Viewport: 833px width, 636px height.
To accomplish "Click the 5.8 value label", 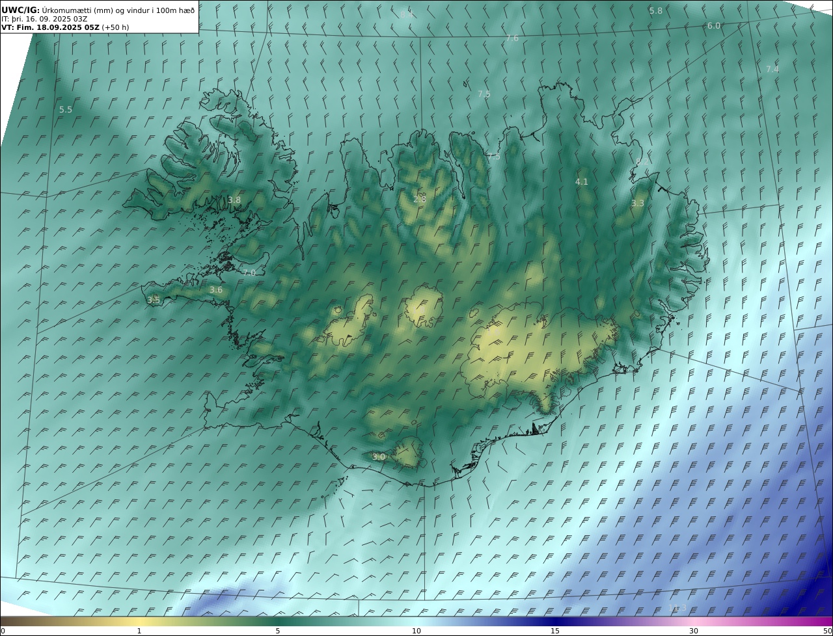I will click(x=656, y=11).
